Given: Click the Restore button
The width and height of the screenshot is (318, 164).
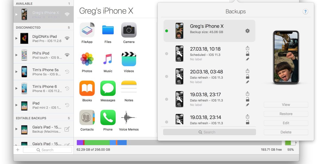Looking at the screenshot, I should point(286,114).
